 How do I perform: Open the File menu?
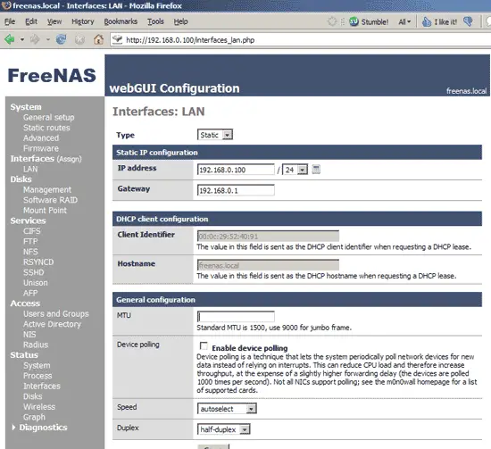(10, 21)
